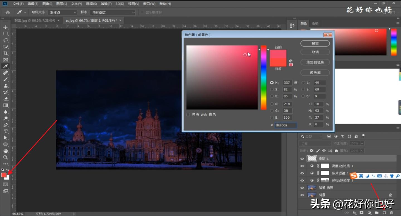Open the 取样大小 dropdown

pos(62,13)
